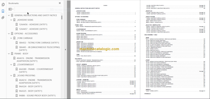
Task: Click the bookmark ribbon icon beside 12AA456
Action: click(x=17, y=25)
